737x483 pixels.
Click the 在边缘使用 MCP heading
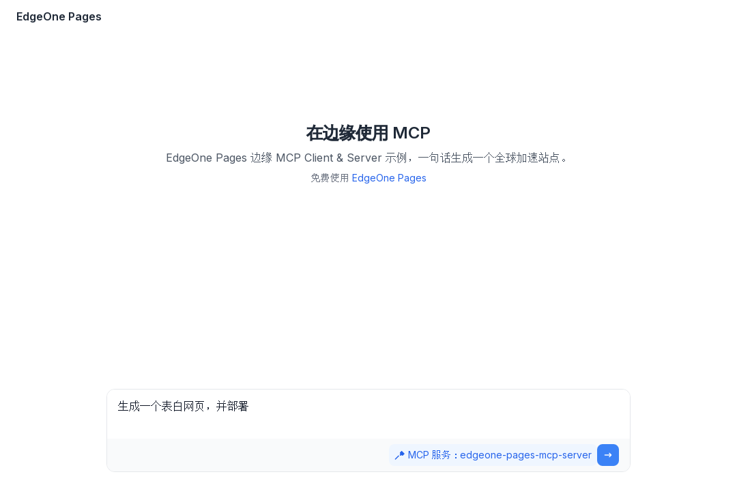coord(368,133)
